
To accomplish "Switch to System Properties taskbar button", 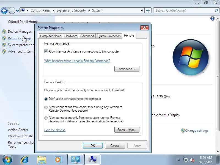I will (93, 160).
